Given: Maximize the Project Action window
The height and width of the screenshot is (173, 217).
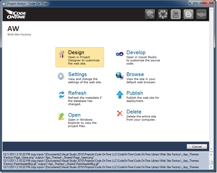Looking at the screenshot, I should [199, 3].
